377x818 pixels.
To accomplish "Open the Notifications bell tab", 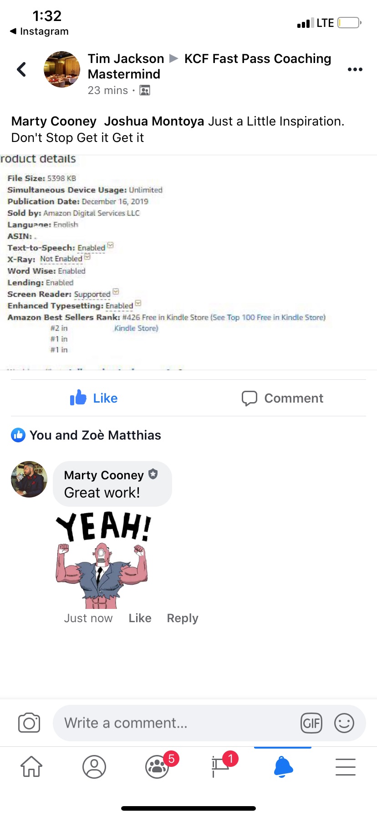I will coord(283,766).
